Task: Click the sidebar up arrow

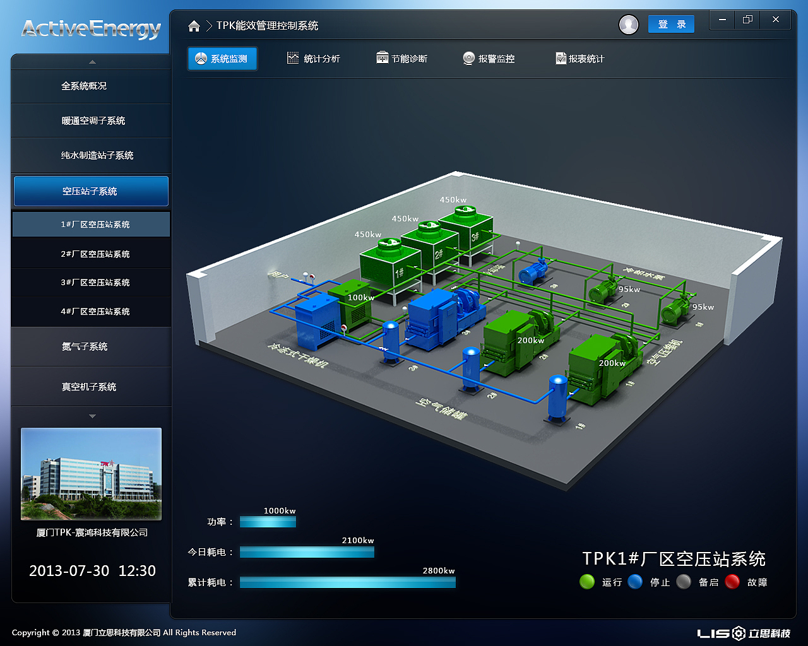Action: (x=92, y=62)
